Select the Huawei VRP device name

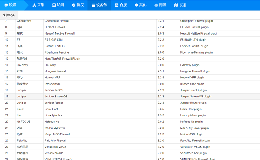tap(53, 78)
